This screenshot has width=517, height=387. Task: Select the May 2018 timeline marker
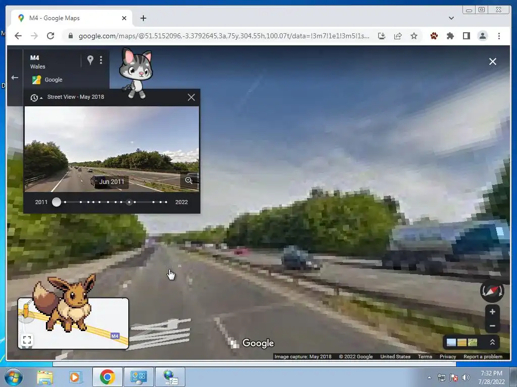129,202
